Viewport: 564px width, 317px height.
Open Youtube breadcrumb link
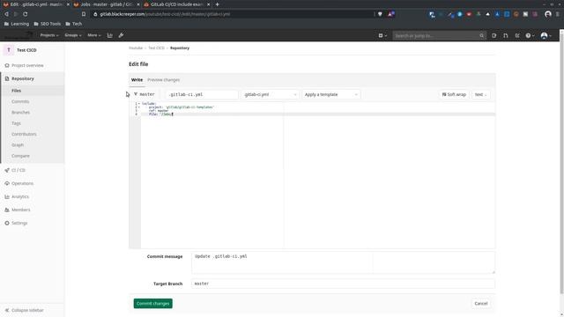pos(136,48)
